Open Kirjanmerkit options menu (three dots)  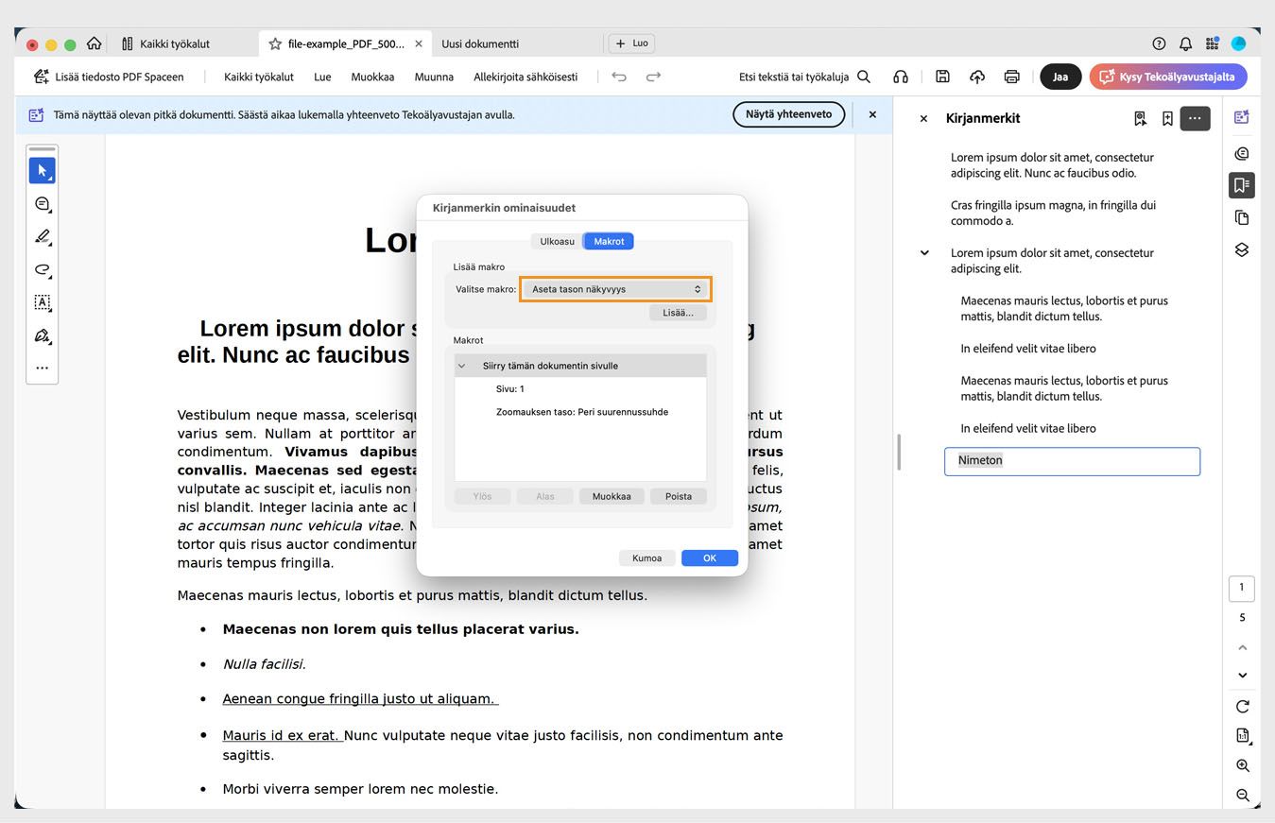point(1195,118)
